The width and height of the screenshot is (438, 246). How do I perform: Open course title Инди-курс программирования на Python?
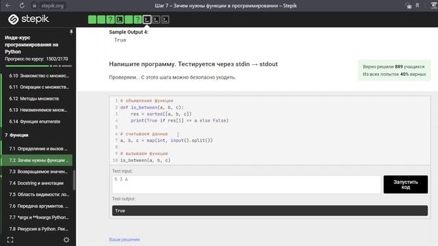31,44
